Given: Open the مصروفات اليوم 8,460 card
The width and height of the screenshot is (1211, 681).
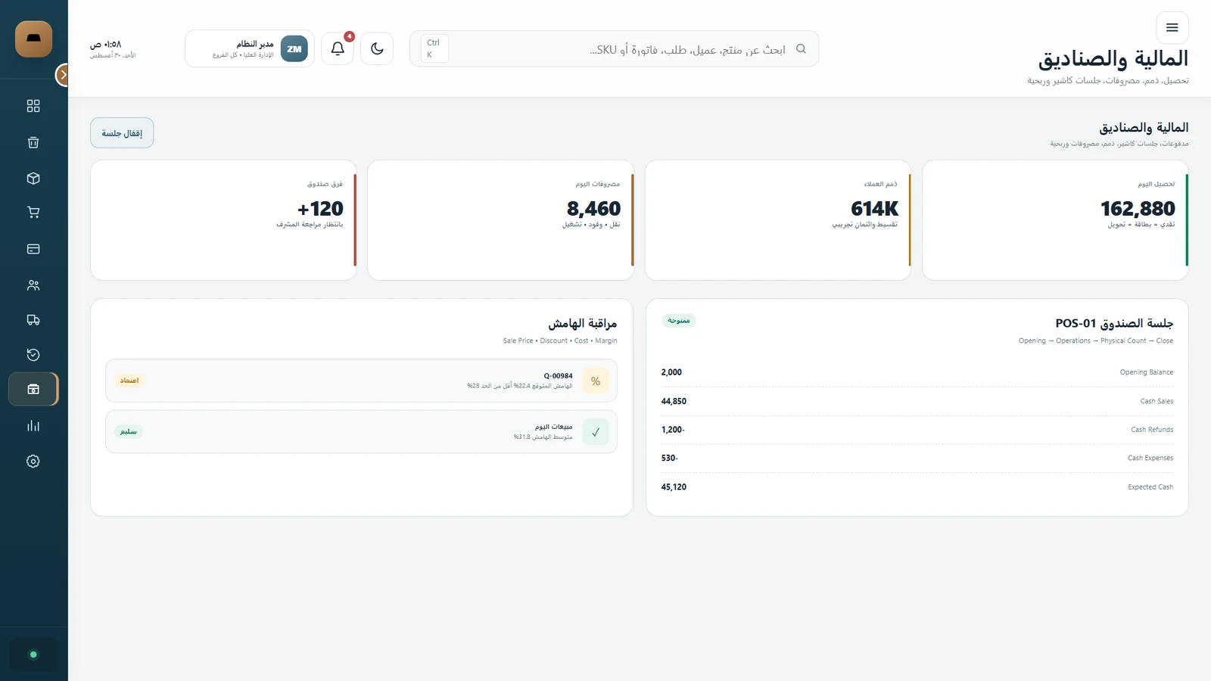Looking at the screenshot, I should [x=500, y=220].
